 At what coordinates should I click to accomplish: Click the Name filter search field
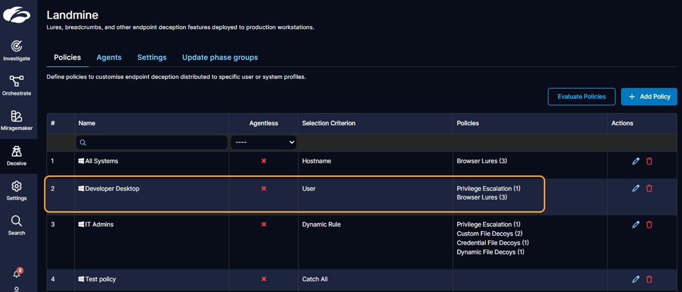tap(152, 143)
